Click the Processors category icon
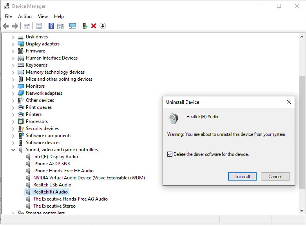Screen dimensions: 306x226 point(21,121)
